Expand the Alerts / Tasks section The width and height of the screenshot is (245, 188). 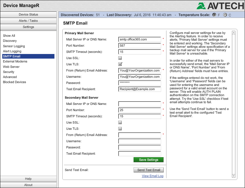[x=28, y=21]
